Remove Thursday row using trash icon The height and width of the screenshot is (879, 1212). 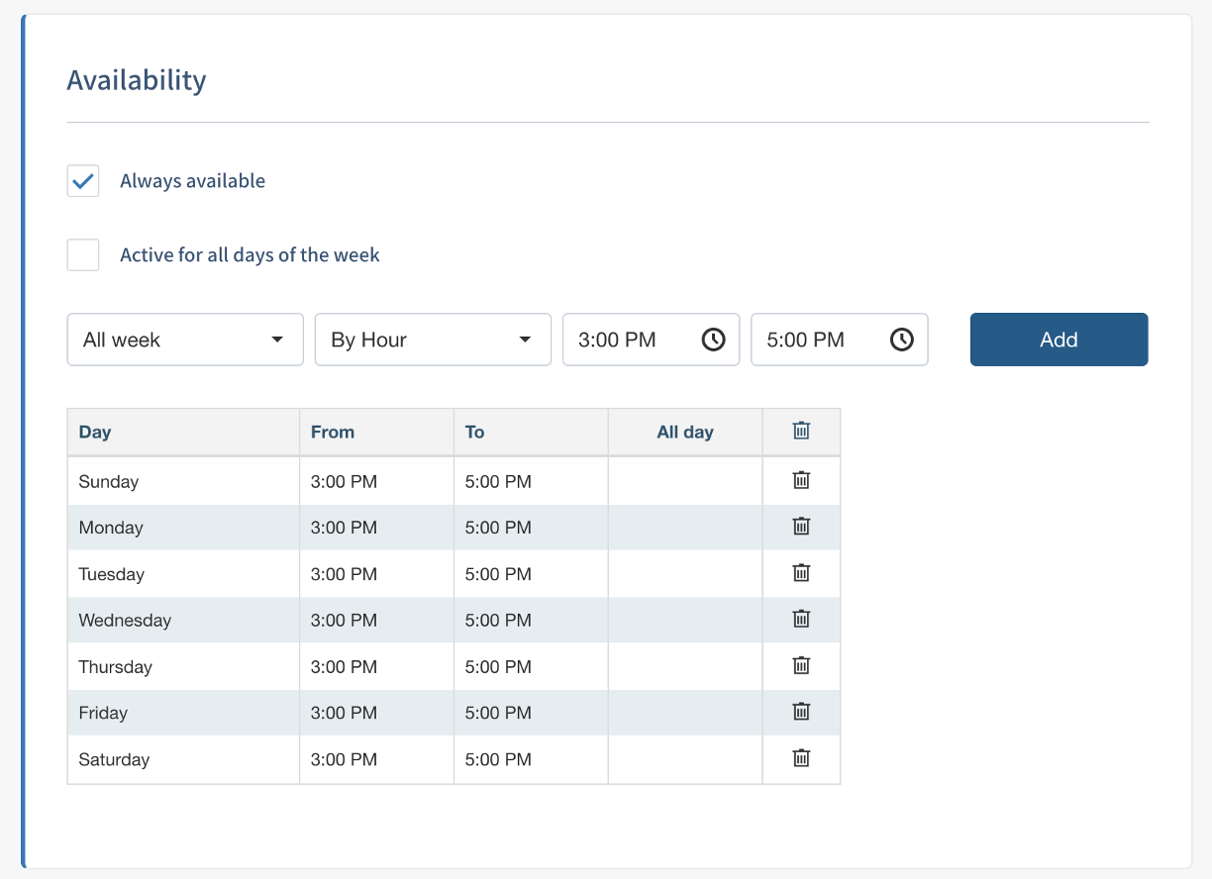coord(801,665)
